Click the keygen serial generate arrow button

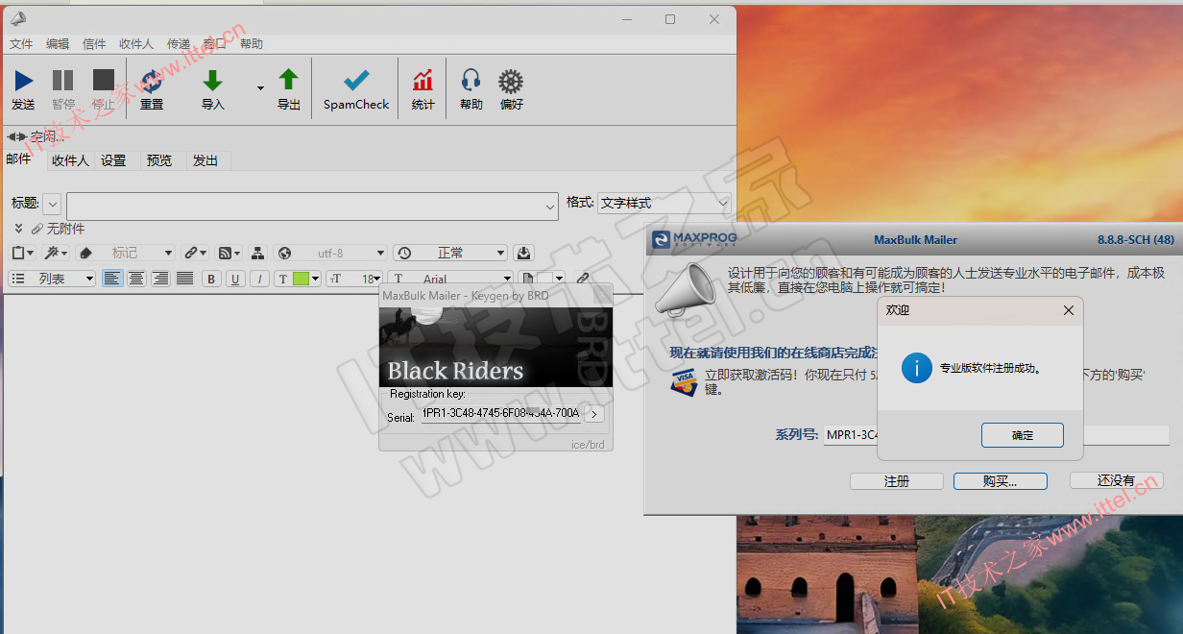(x=594, y=414)
